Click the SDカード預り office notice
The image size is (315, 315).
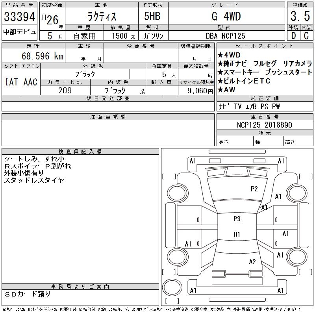28,294
